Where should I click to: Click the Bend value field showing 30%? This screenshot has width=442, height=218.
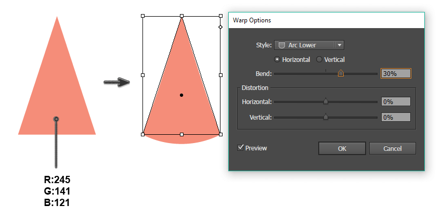[x=396, y=74]
